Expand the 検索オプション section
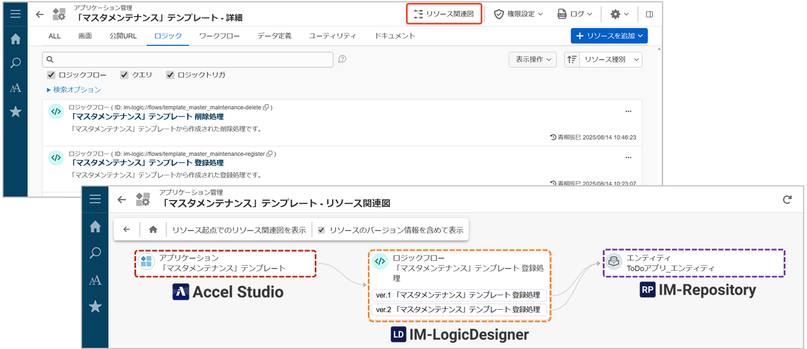 pyautogui.click(x=74, y=89)
